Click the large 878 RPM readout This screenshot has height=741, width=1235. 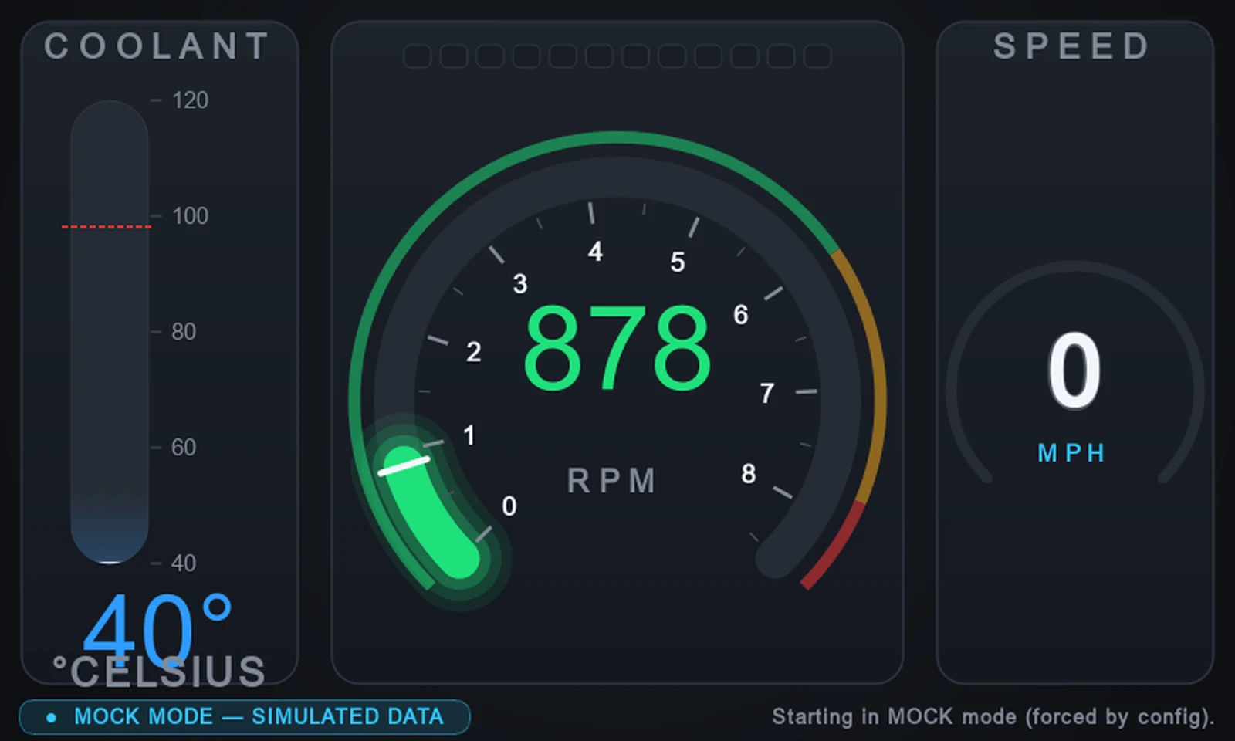click(x=617, y=347)
